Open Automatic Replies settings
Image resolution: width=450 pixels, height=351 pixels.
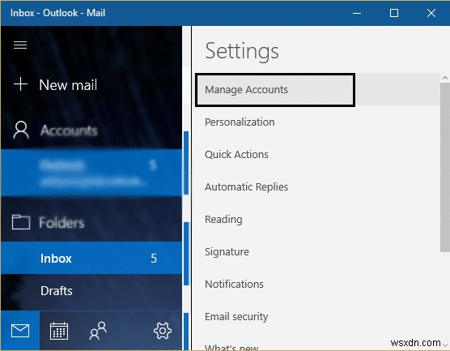point(246,187)
